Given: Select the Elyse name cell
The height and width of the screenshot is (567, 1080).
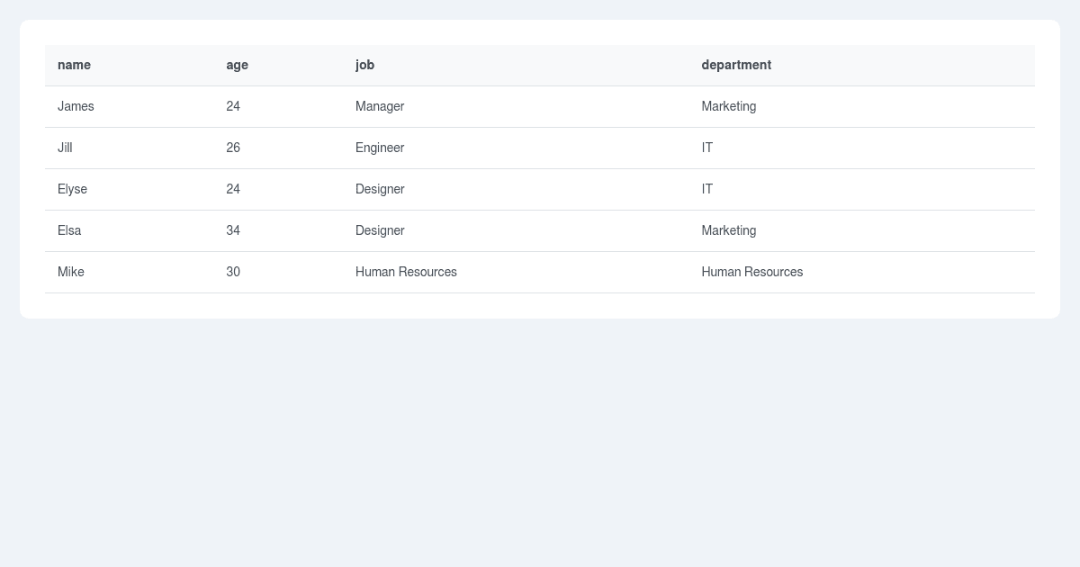Looking at the screenshot, I should tap(129, 189).
